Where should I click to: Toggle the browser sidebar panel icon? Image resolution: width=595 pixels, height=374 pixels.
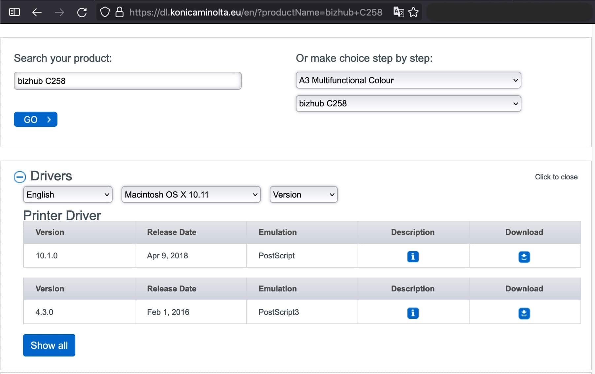click(15, 12)
